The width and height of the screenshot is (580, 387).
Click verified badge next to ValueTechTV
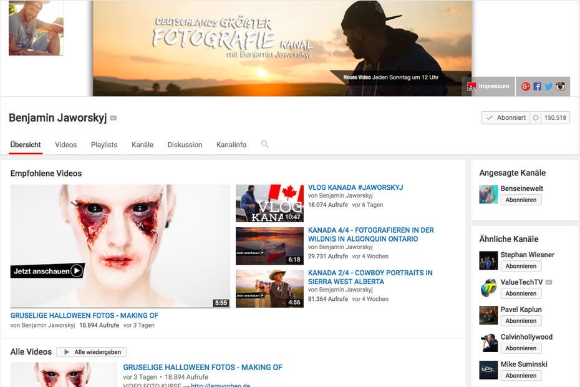549,282
